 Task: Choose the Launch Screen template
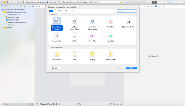coord(110,56)
